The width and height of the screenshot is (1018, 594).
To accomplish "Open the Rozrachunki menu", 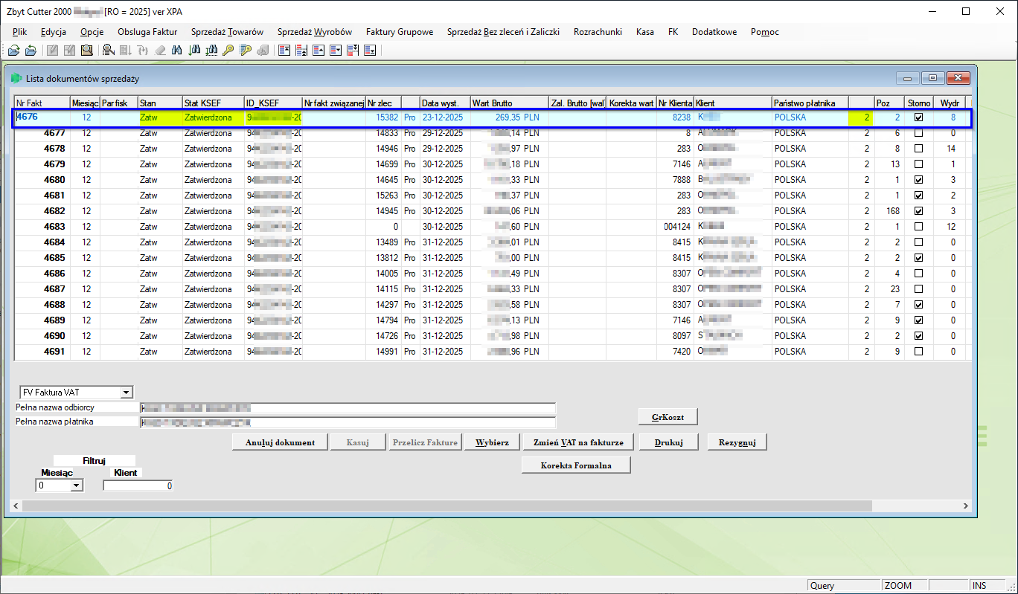I will (x=598, y=32).
